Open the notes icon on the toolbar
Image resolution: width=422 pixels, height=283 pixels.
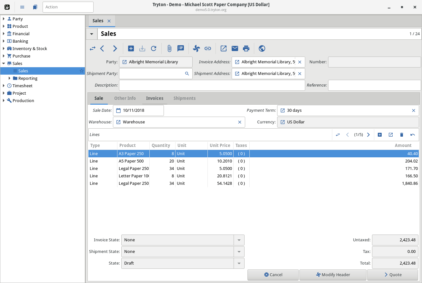(x=181, y=48)
